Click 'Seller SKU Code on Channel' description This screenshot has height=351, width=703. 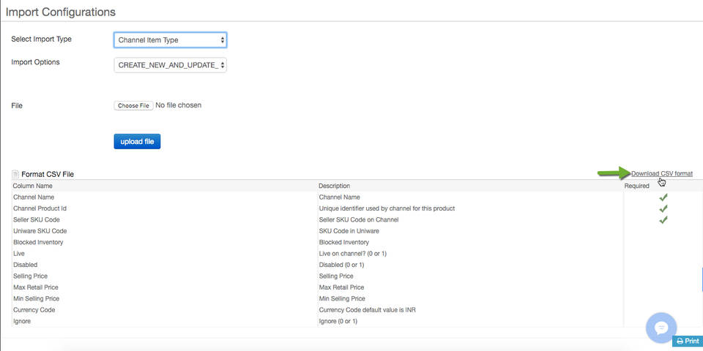(x=359, y=220)
